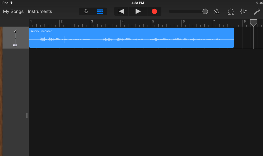Toggle the metronome icon
263x156 pixels.
[x=217, y=11]
